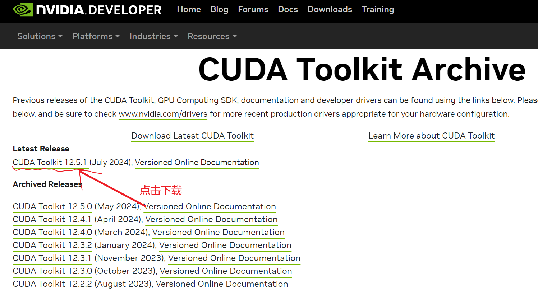Go to the Blog page

point(219,9)
